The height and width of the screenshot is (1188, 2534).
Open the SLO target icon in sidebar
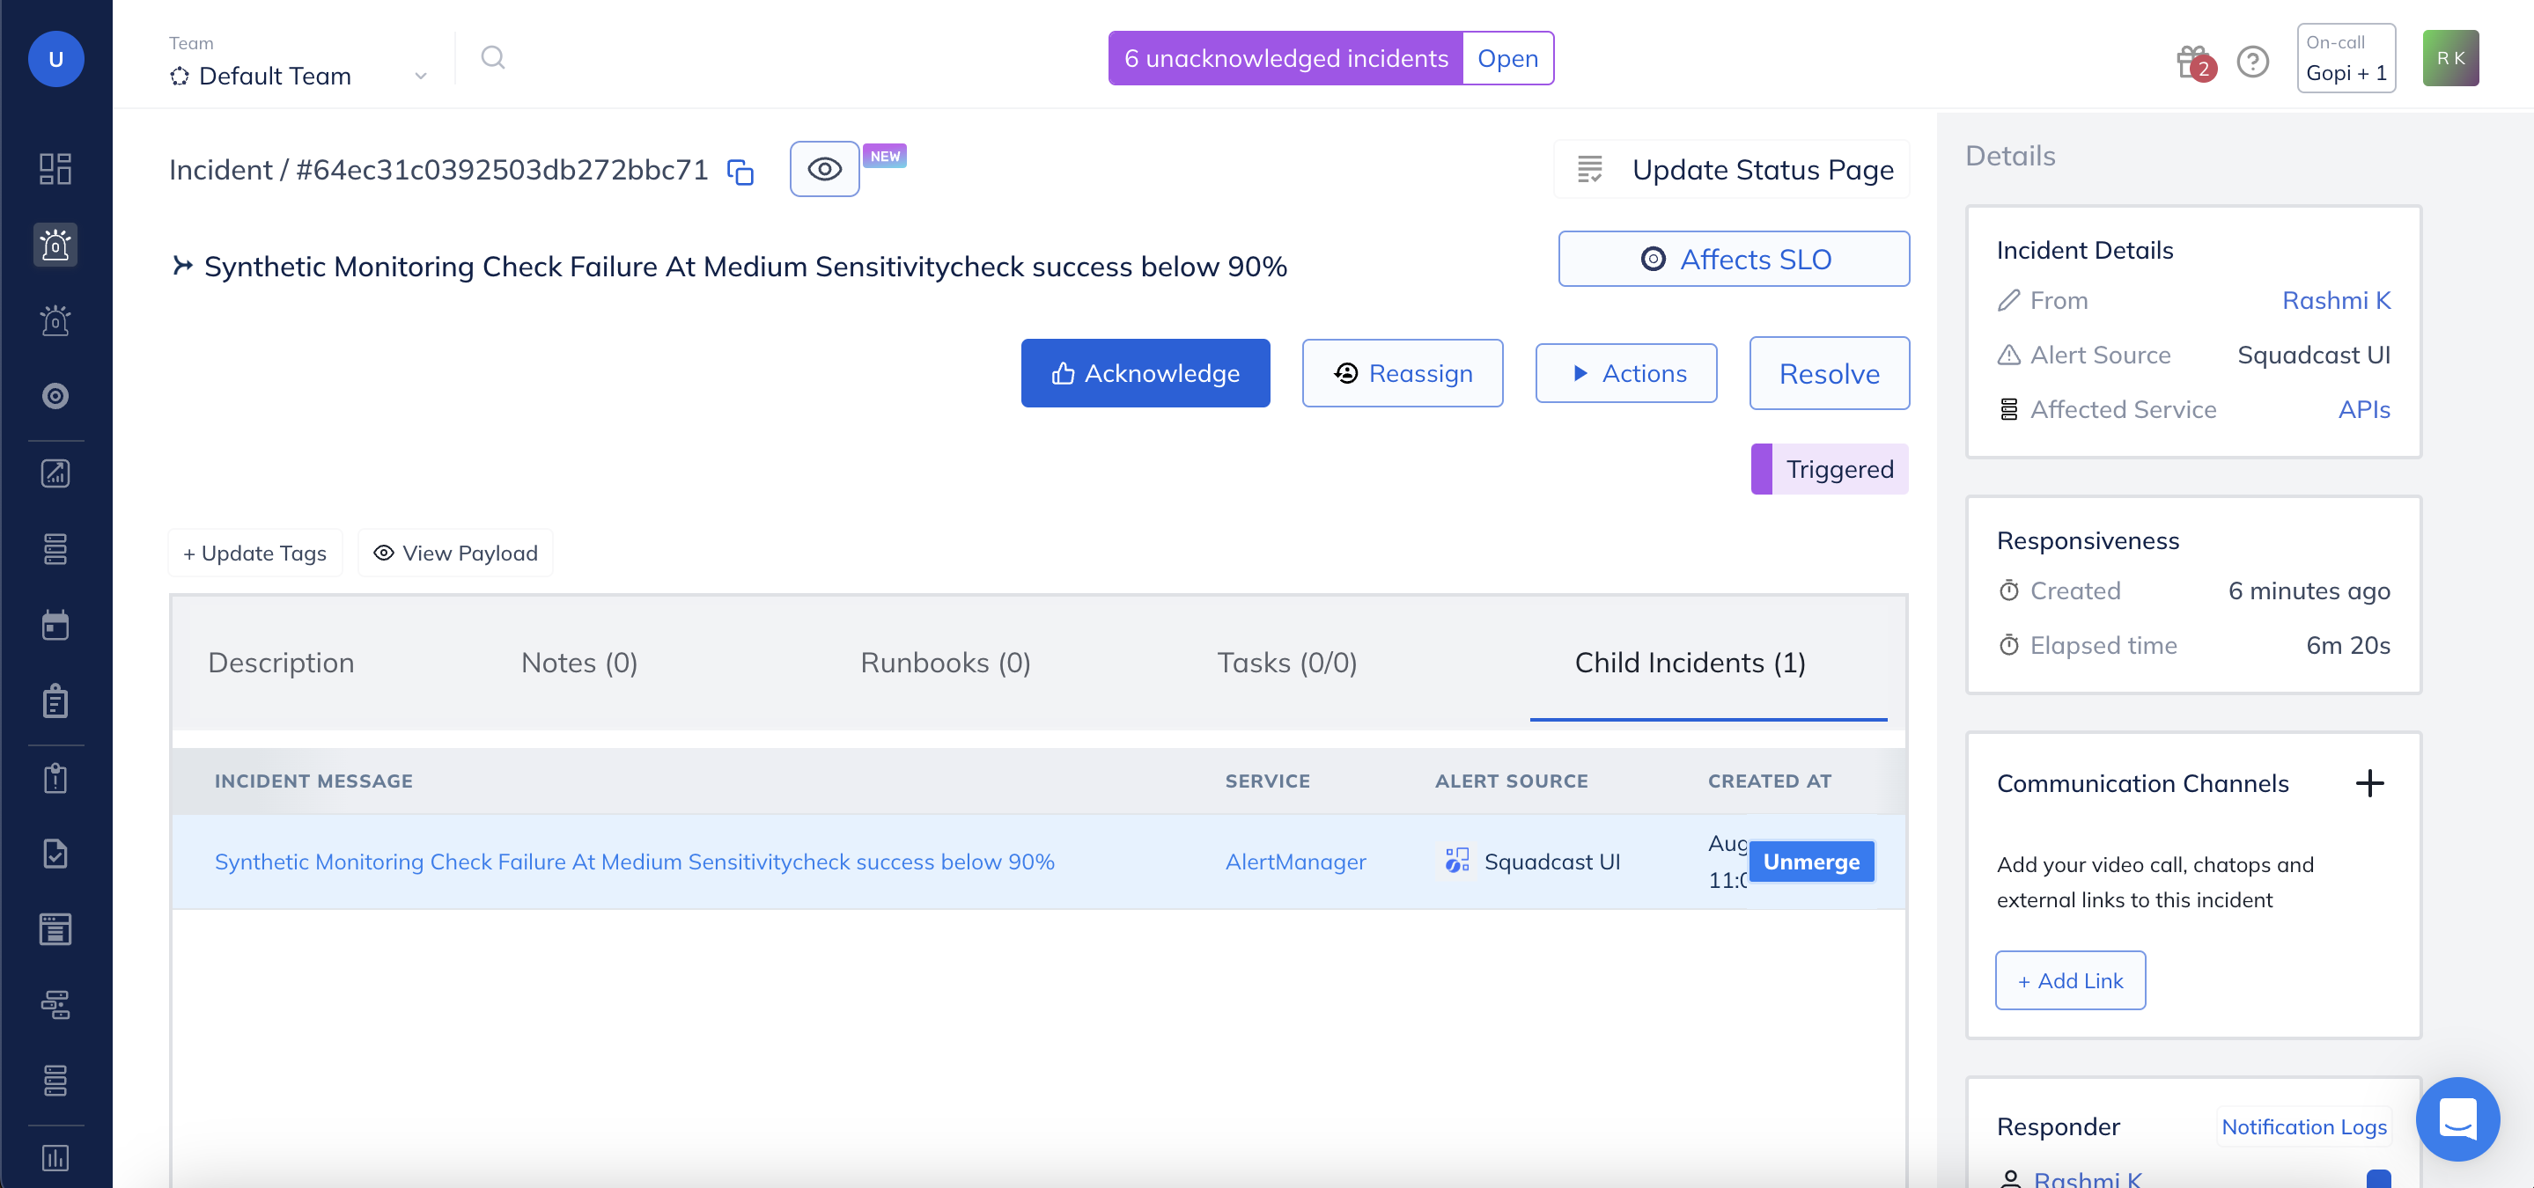coord(55,396)
